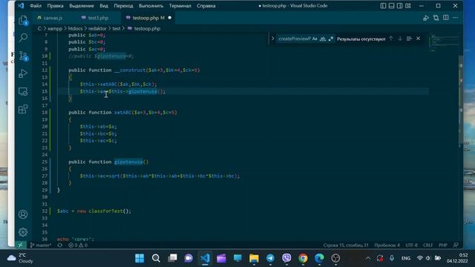Toggle the primary side bar layout button
The image size is (475, 267).
click(383, 6)
